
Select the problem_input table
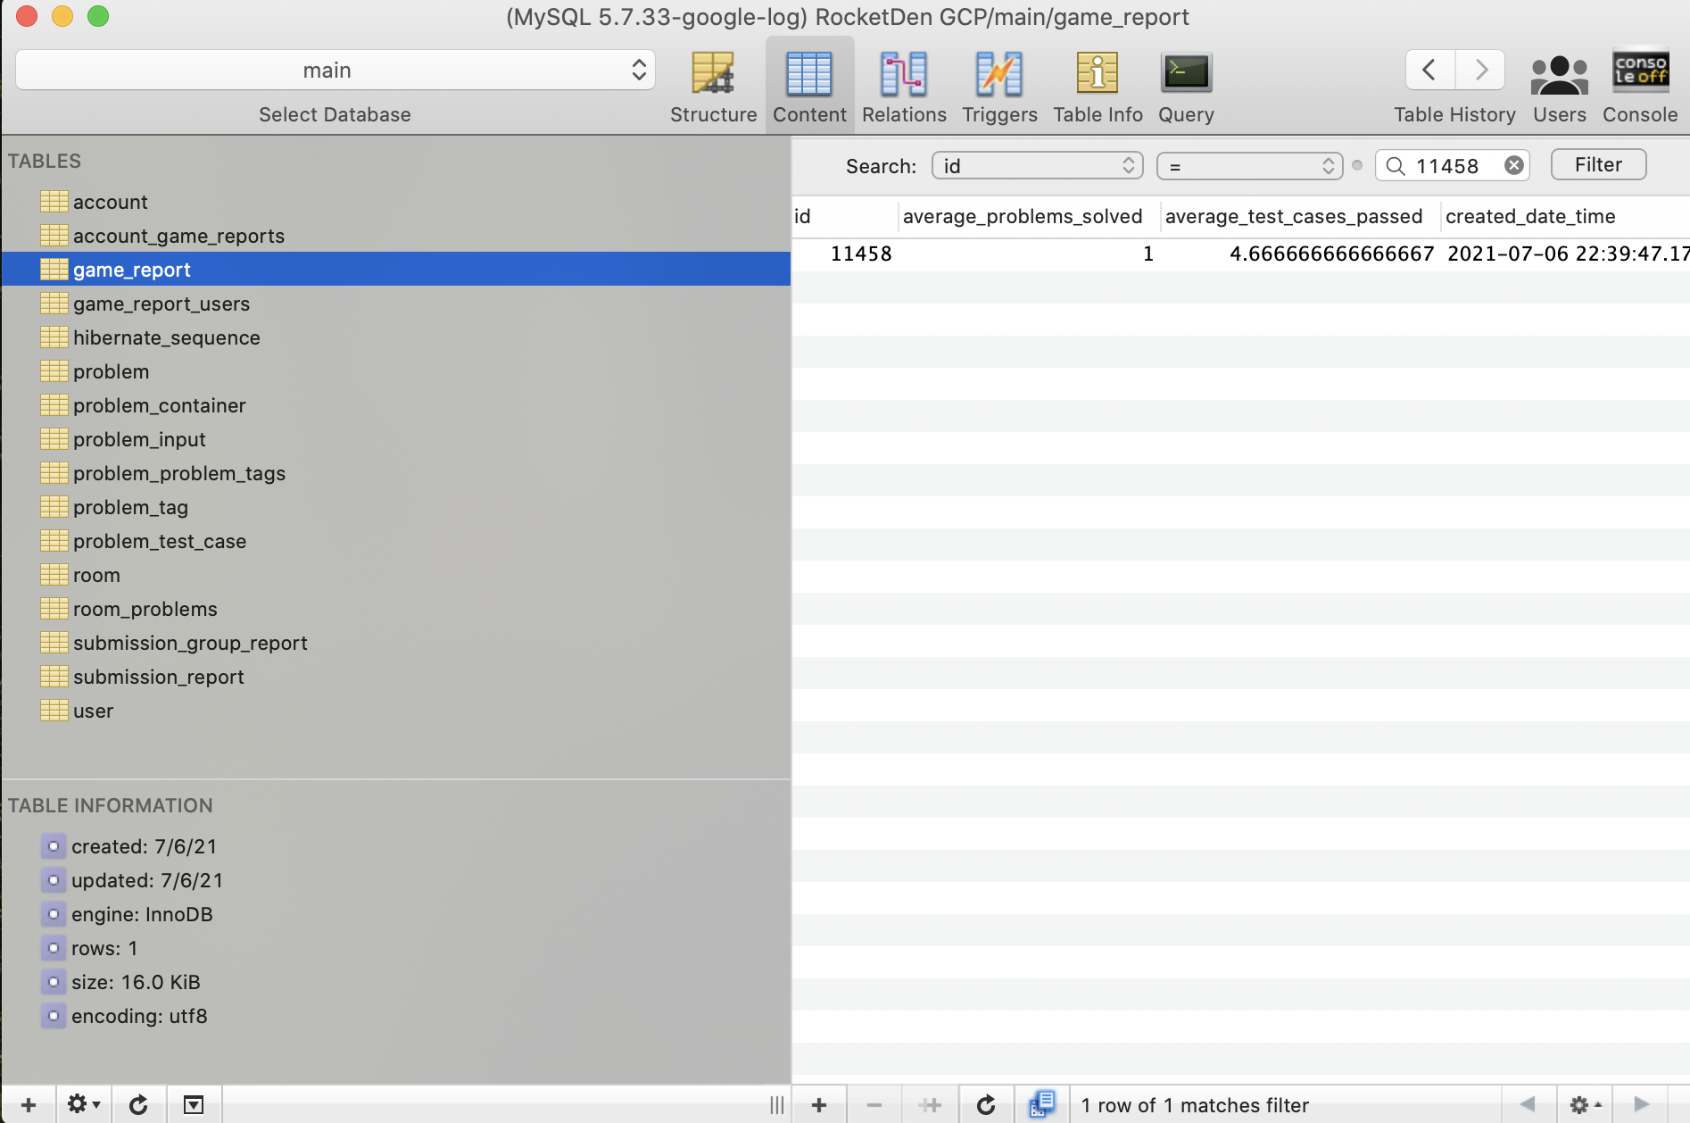(x=396, y=439)
